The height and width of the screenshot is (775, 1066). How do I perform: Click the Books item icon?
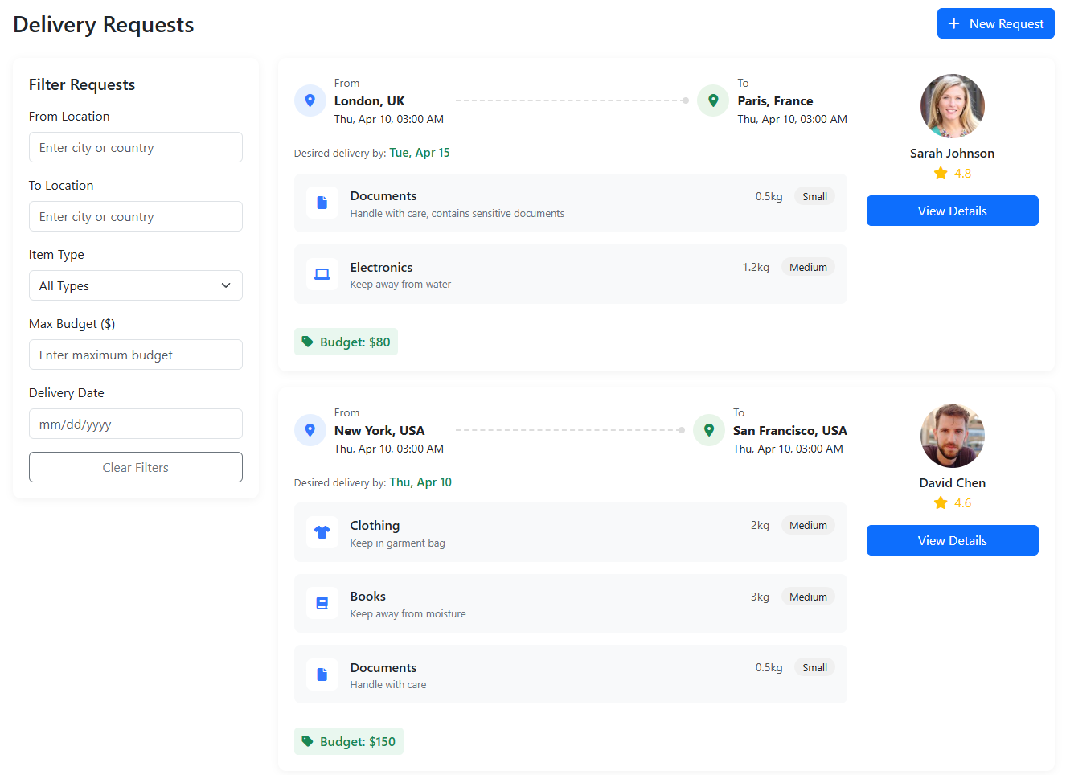[322, 603]
